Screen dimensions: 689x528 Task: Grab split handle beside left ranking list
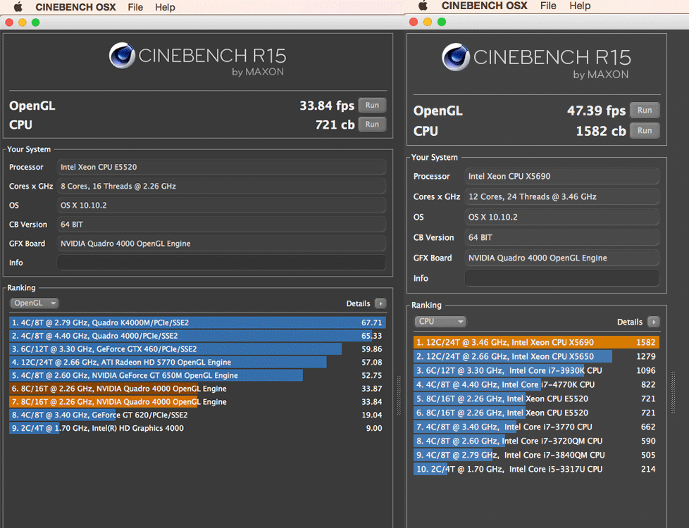pyautogui.click(x=399, y=395)
